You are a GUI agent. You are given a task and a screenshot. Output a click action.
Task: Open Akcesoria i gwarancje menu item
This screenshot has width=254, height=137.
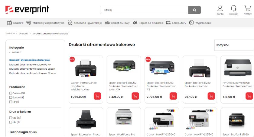(88, 23)
